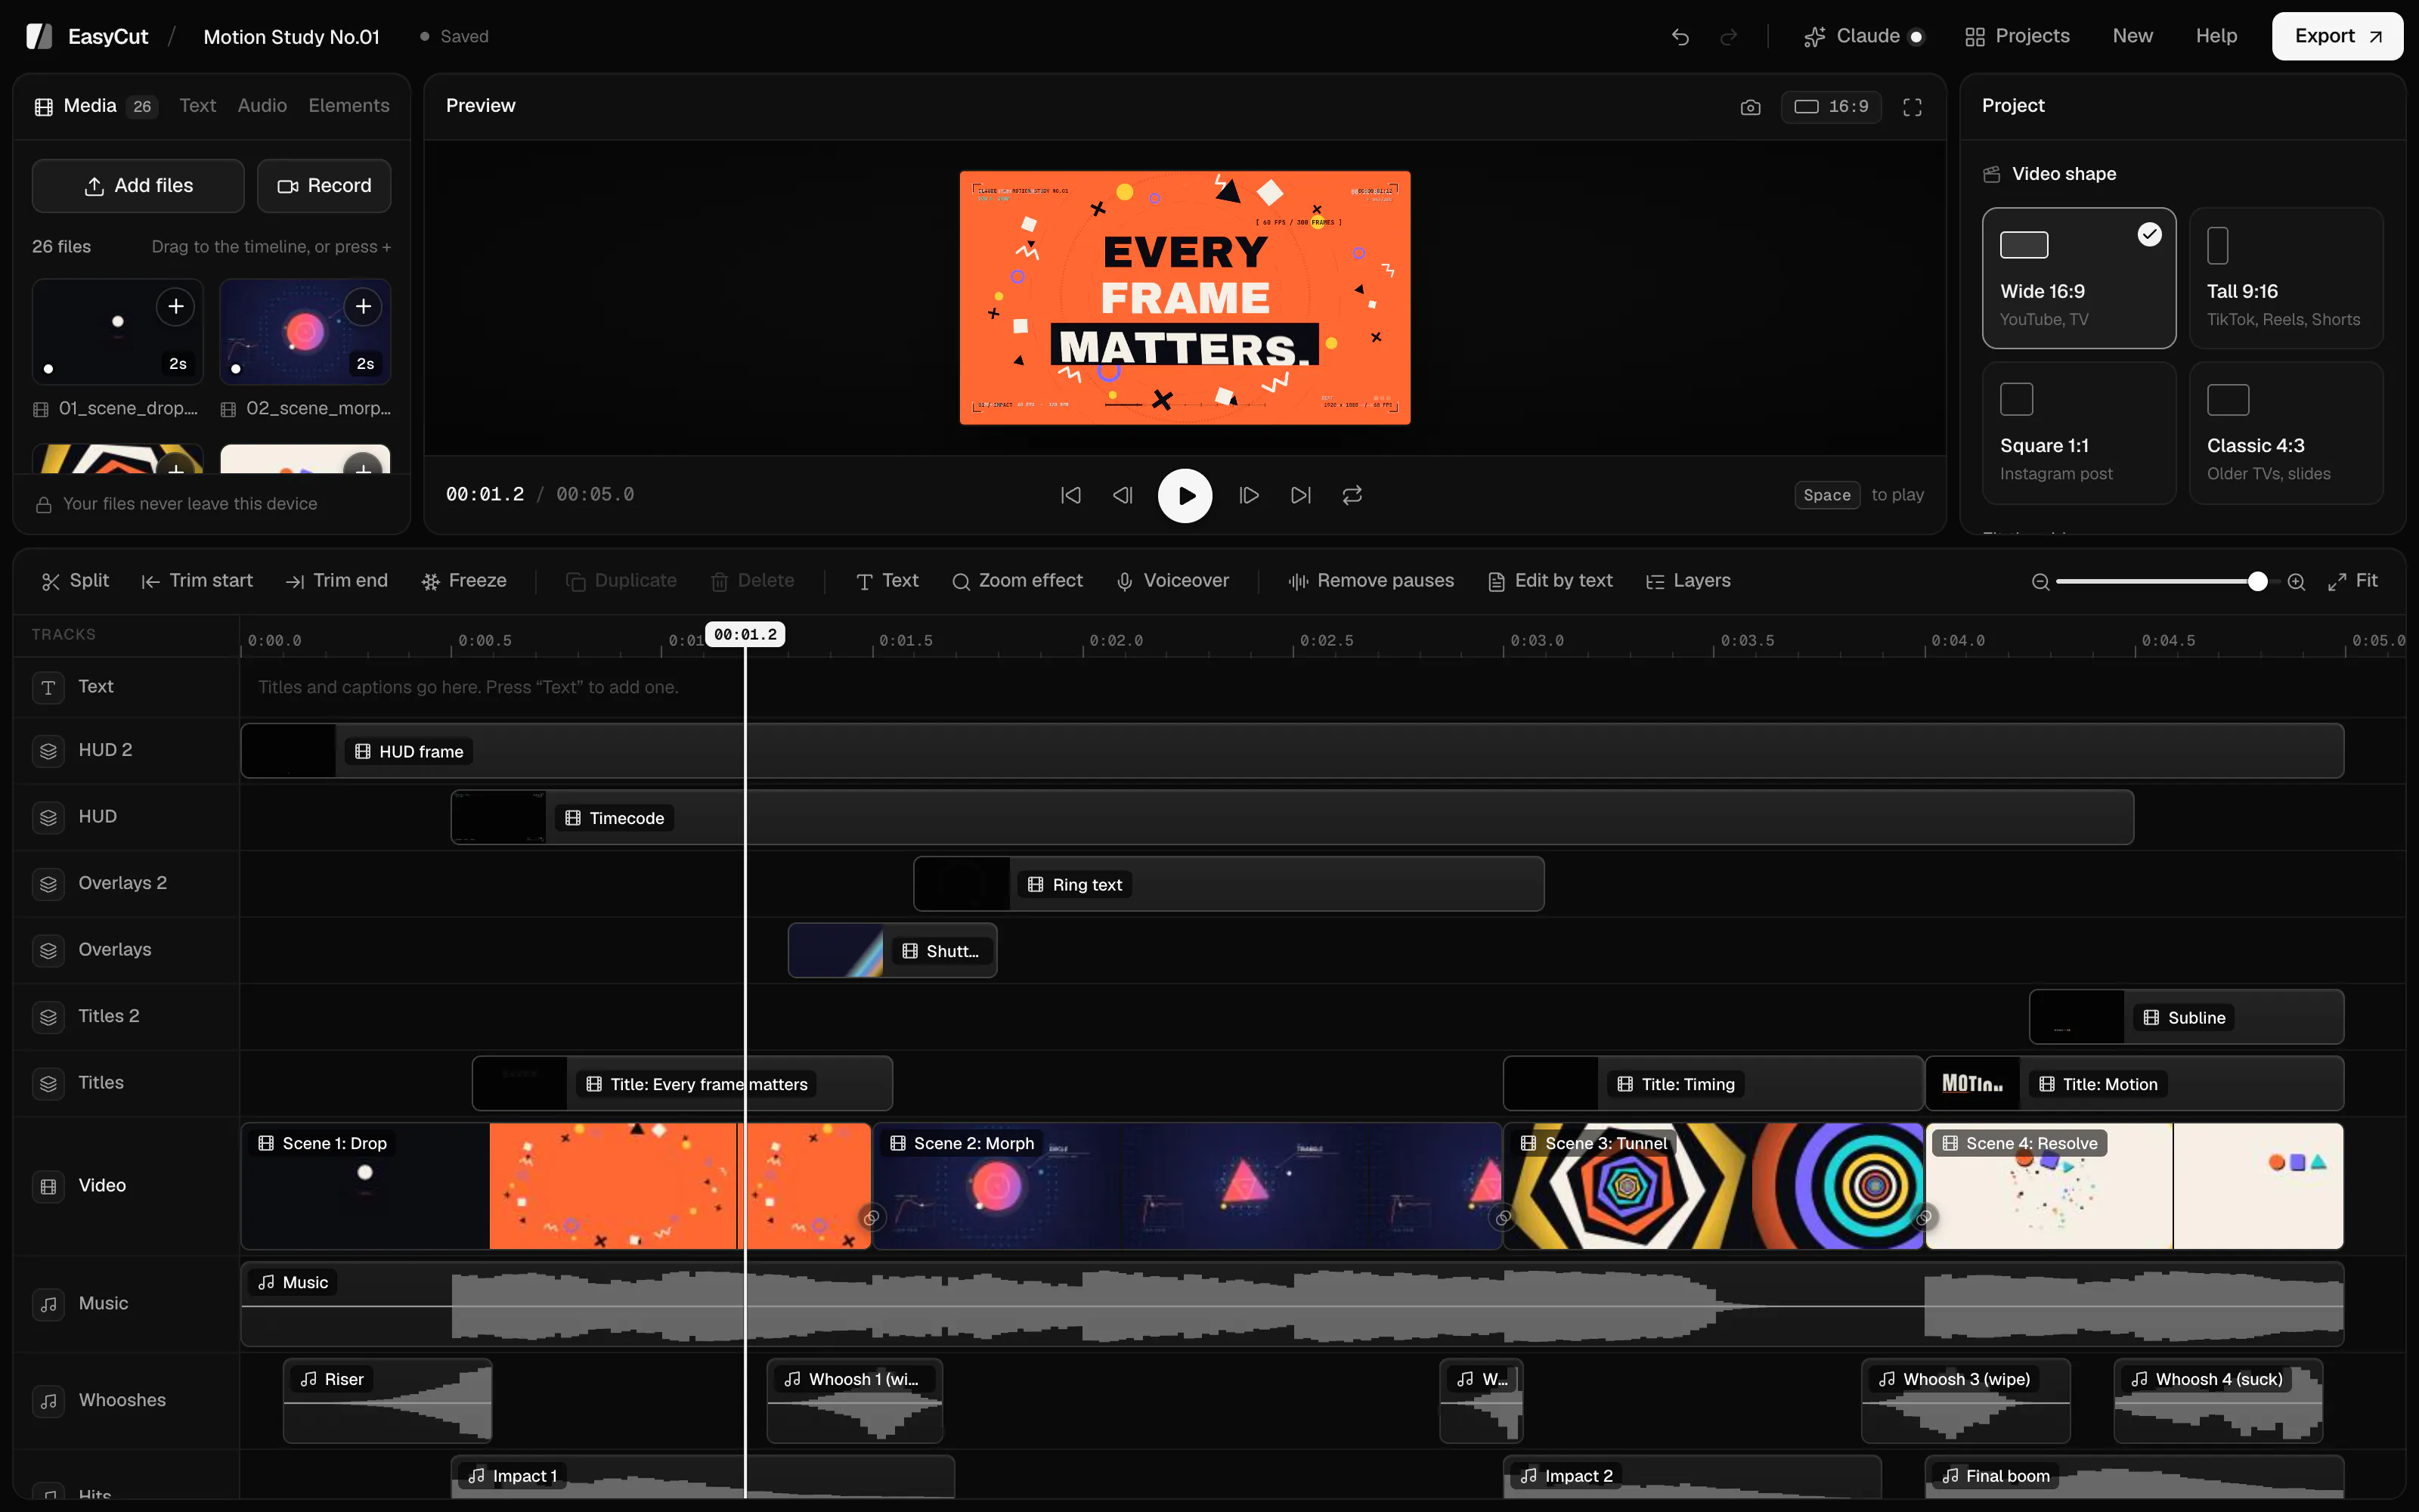Viewport: 2419px width, 1512px height.
Task: Open the Layers panel
Action: [x=1688, y=581]
